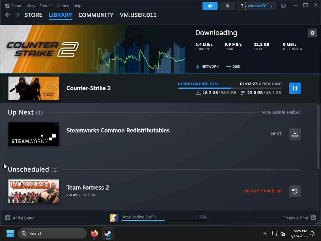The width and height of the screenshot is (321, 241).
Task: Switch to Big Picture mode monitor icon
Action: pos(283,6)
